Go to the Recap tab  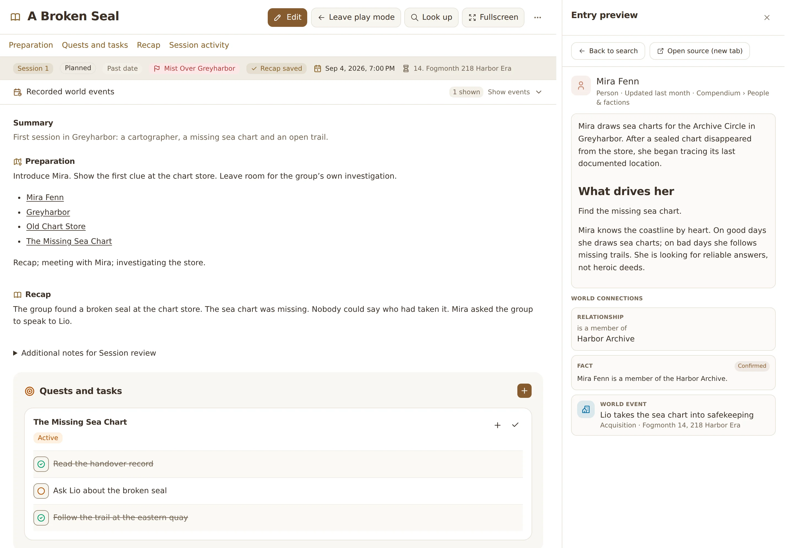point(148,45)
